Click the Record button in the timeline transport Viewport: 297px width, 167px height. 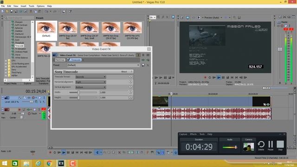[x=50, y=152]
